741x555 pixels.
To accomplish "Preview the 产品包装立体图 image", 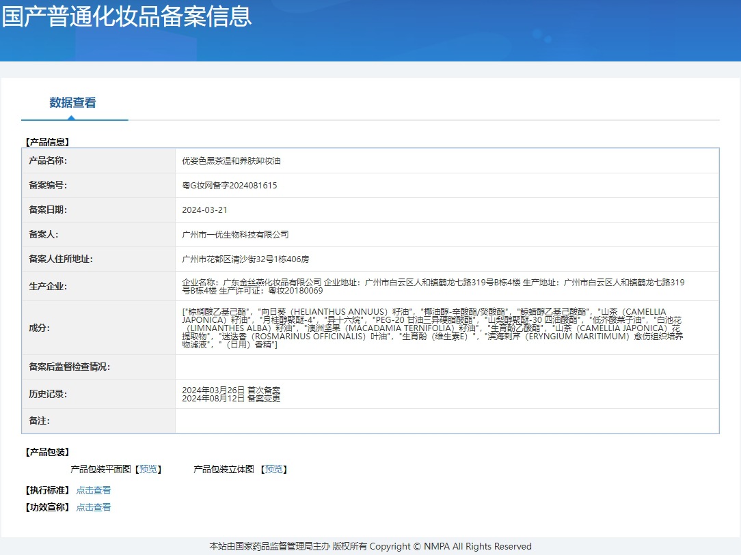I will (x=273, y=470).
